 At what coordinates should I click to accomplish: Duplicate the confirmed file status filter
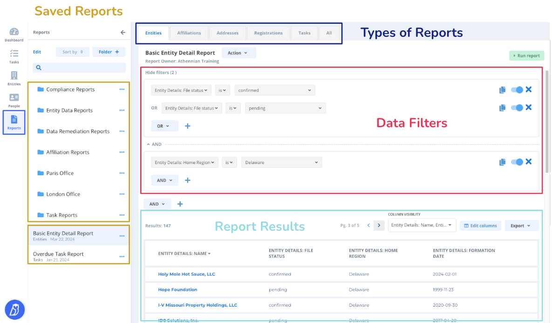point(502,89)
